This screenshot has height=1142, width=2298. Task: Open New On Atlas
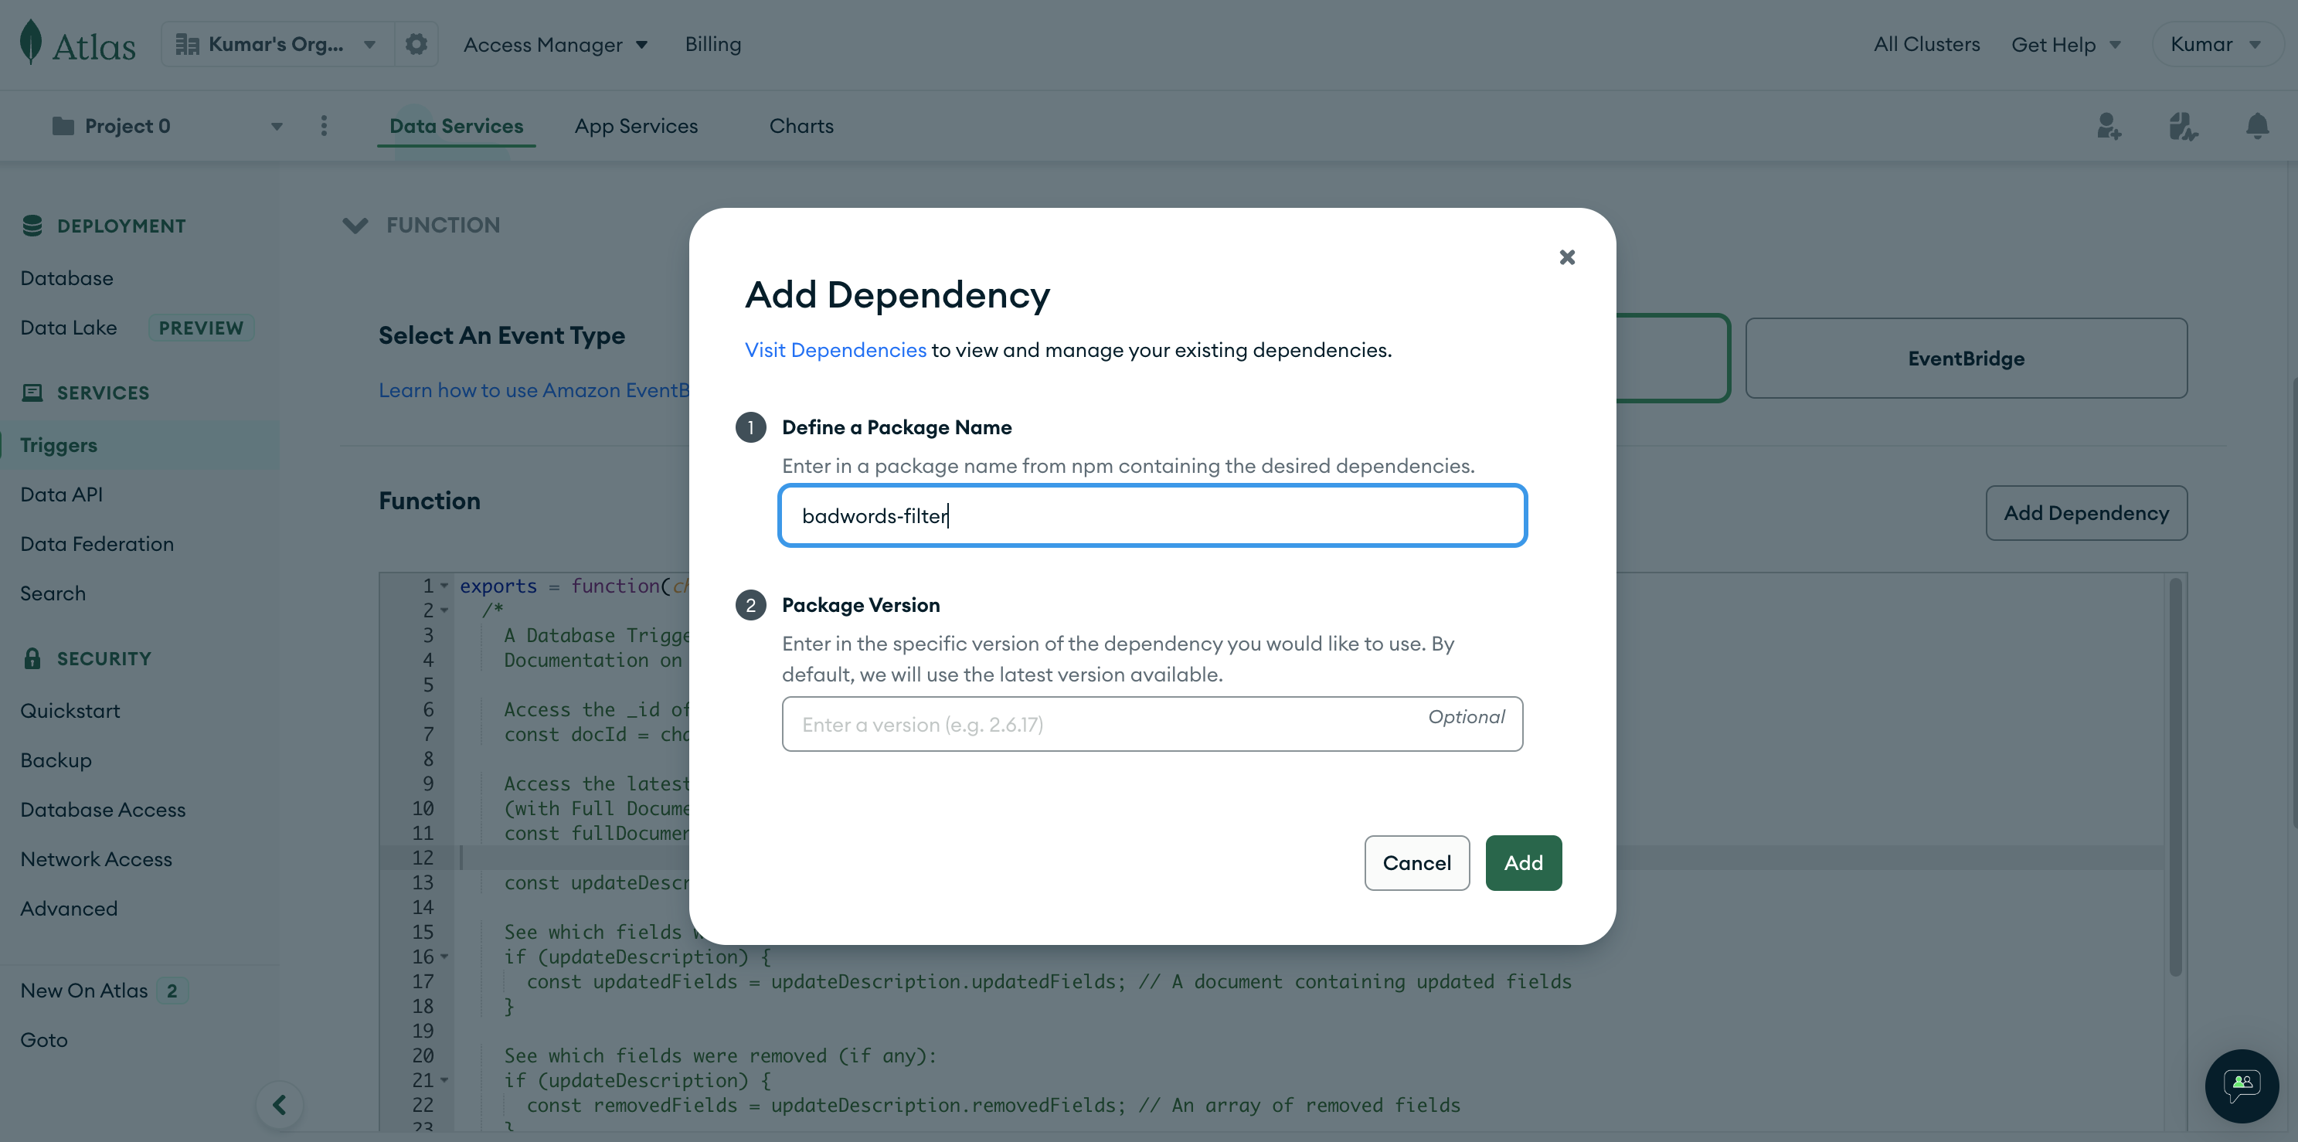coord(84,991)
